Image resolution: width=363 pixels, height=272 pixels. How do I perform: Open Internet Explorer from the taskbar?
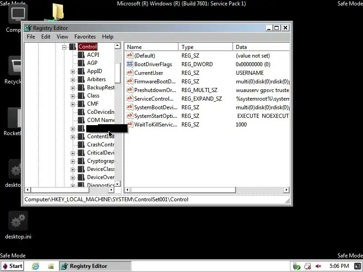point(35,266)
